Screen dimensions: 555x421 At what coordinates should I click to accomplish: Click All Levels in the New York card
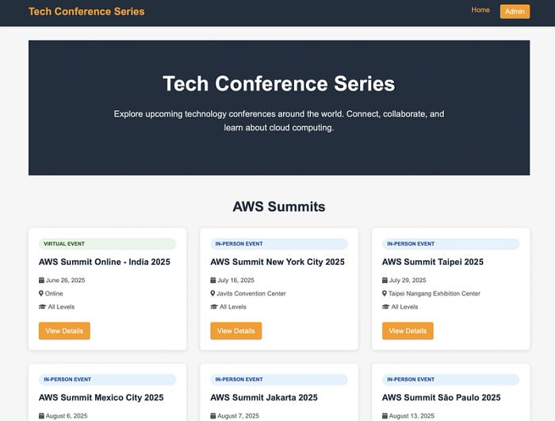coord(233,307)
